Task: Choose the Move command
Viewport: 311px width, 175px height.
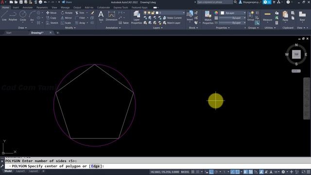Action: pos(51,13)
